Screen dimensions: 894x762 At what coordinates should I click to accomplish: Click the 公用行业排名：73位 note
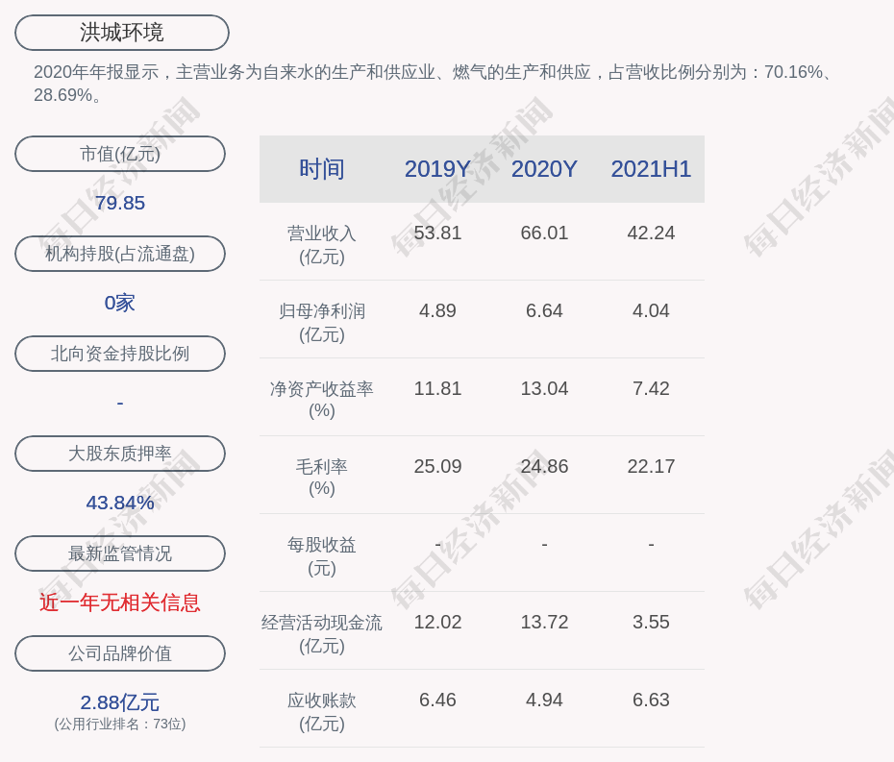(x=120, y=724)
